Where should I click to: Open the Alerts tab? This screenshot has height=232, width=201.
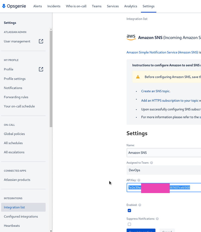coord(37,6)
